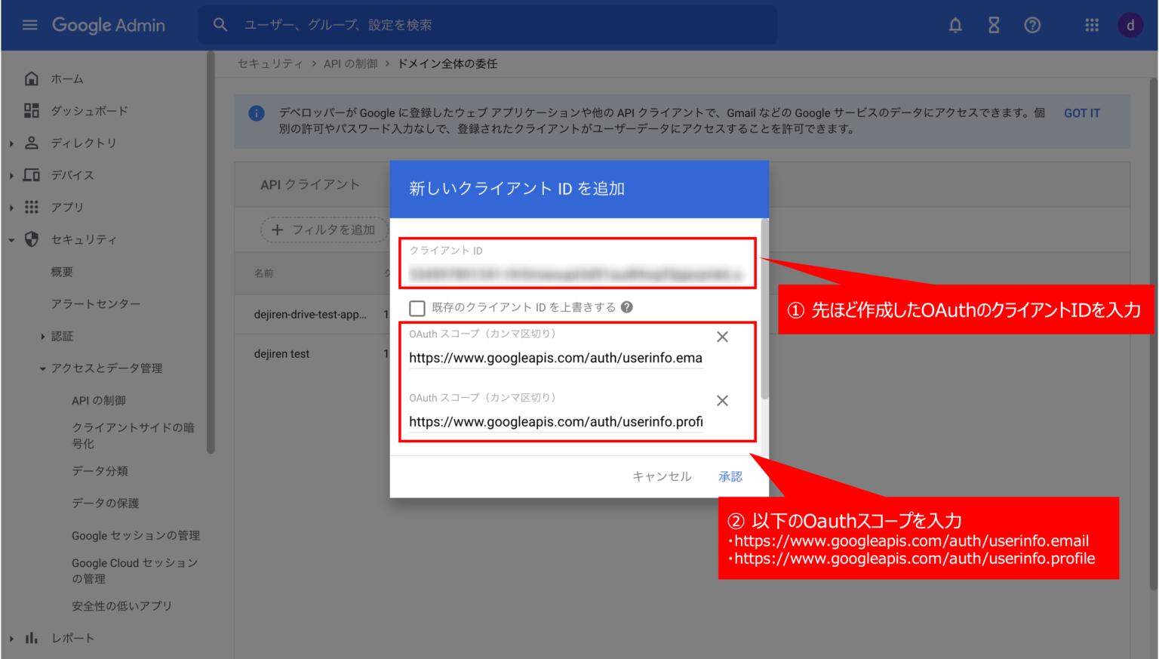Open データ分類
The height and width of the screenshot is (659, 1159).
tap(100, 471)
